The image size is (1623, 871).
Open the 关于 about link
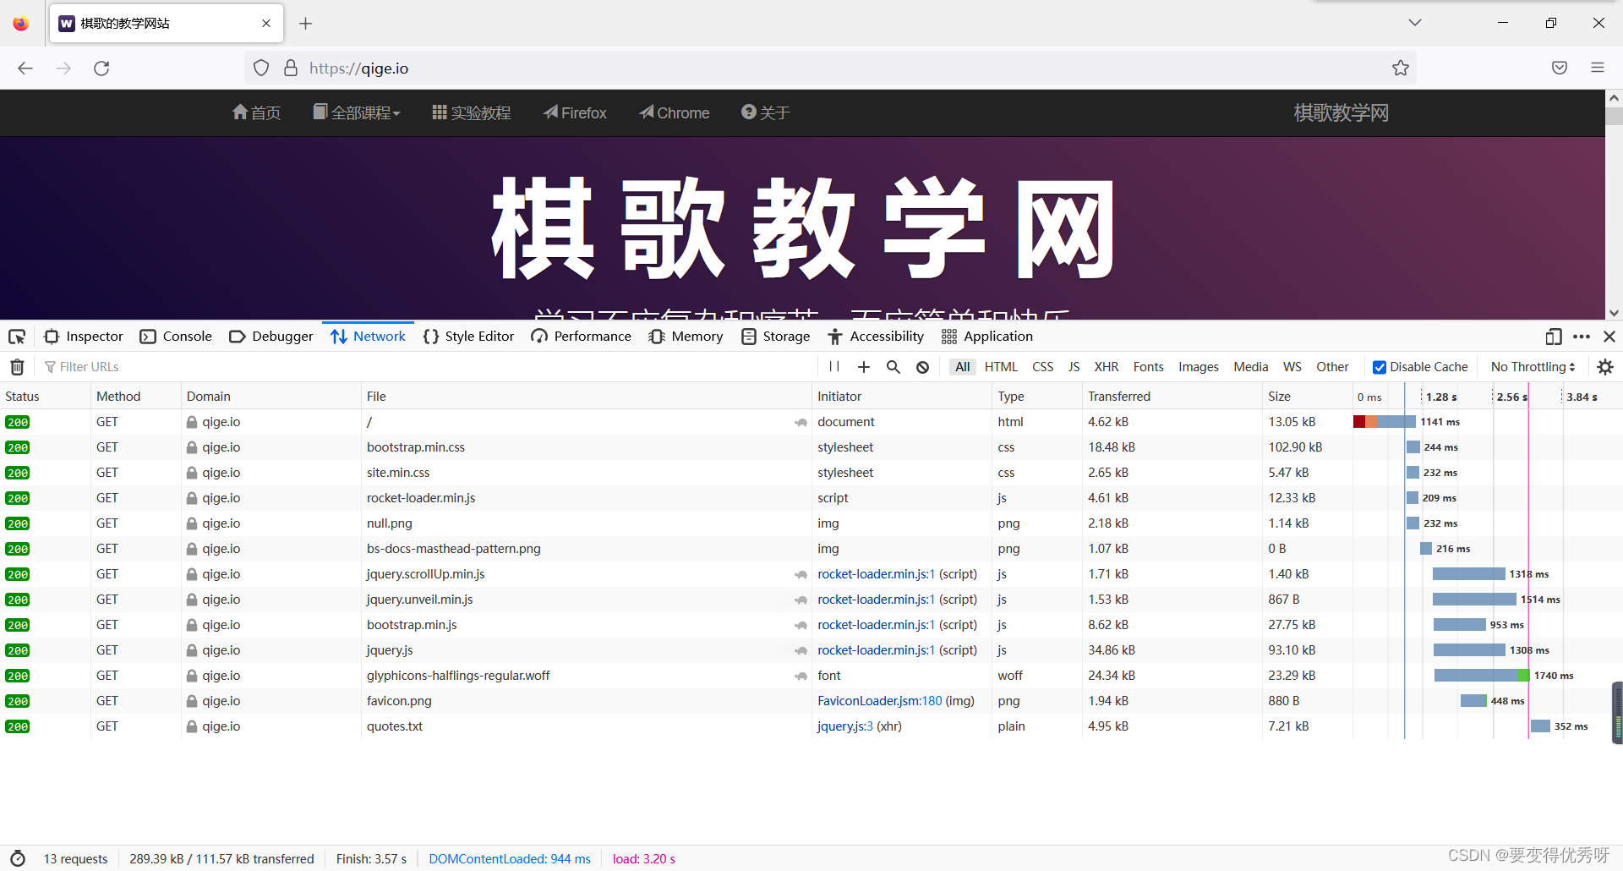[766, 112]
